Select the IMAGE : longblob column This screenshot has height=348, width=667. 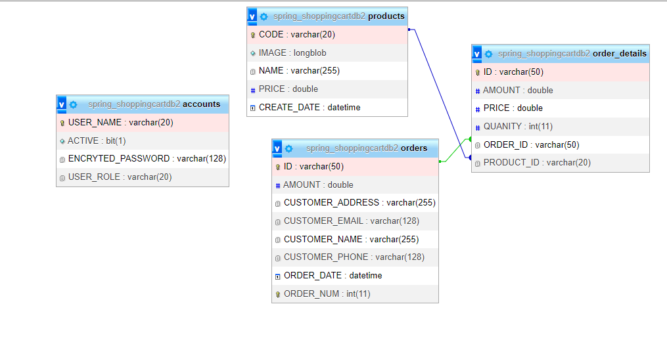327,53
